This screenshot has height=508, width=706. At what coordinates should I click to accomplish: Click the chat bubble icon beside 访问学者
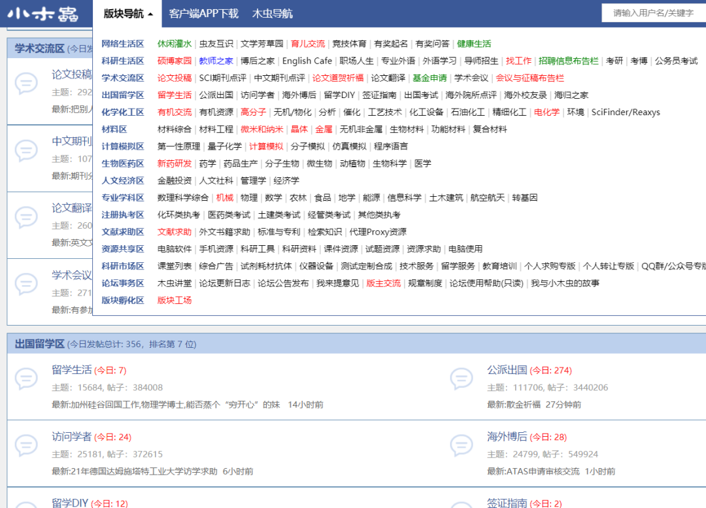[26, 445]
